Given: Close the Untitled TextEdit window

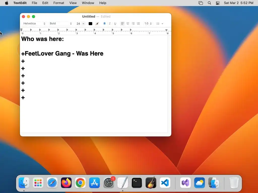Looking at the screenshot, I should pos(23,17).
